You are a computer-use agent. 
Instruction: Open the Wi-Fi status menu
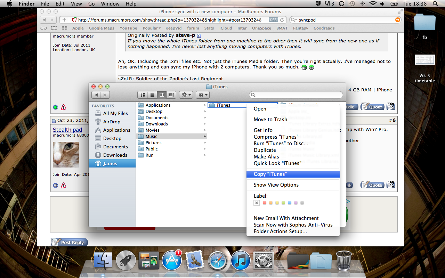tap(373, 4)
